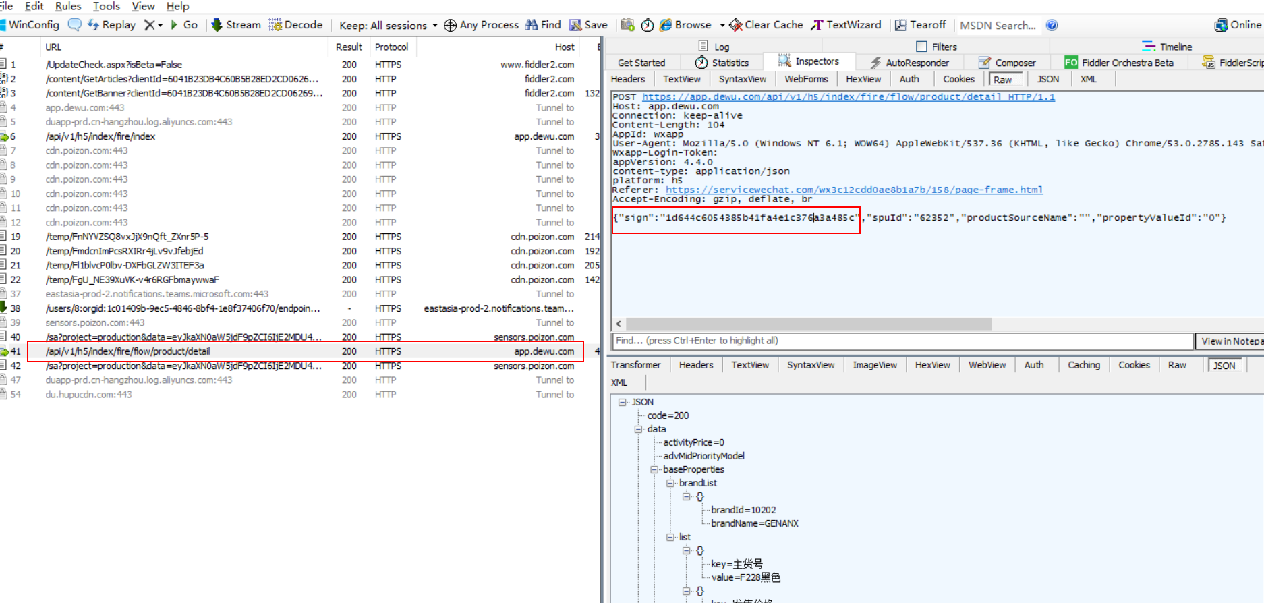Click the WinConfig toolbar icon
The height and width of the screenshot is (603, 1264).
click(x=30, y=25)
